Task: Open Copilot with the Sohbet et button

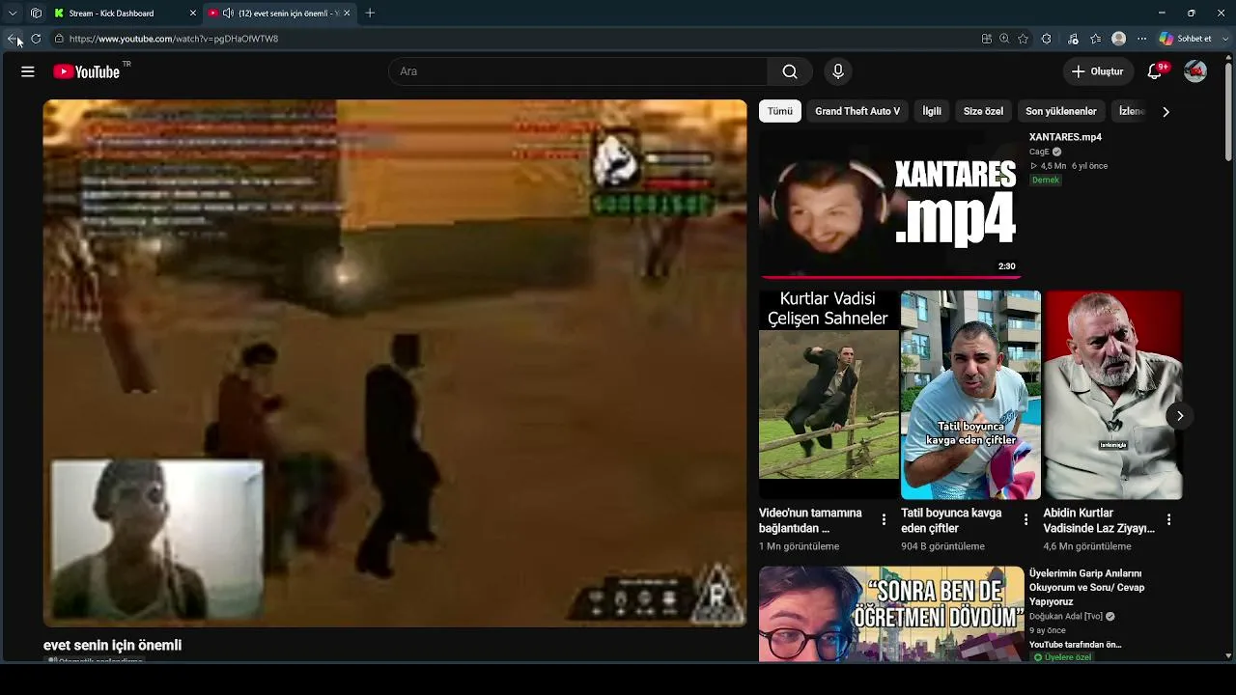Action: point(1185,39)
